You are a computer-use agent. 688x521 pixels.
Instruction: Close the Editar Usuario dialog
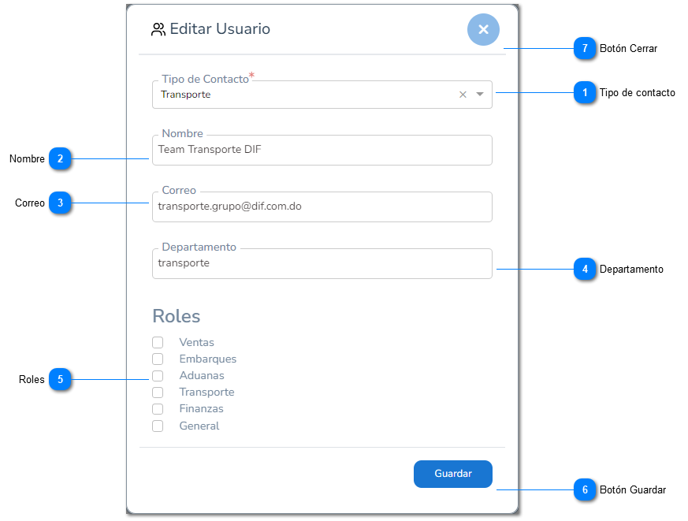483,29
